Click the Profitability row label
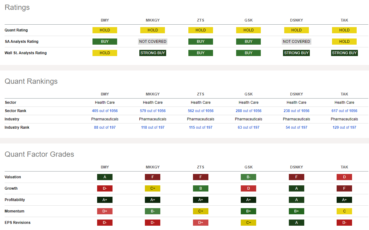Image resolution: width=369 pixels, height=230 pixels. [15, 200]
